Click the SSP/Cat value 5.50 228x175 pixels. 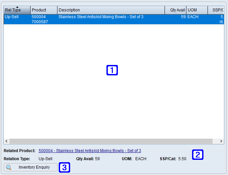point(182,159)
